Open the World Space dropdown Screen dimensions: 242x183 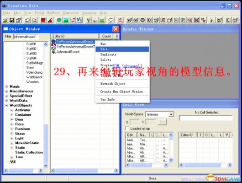point(171,114)
